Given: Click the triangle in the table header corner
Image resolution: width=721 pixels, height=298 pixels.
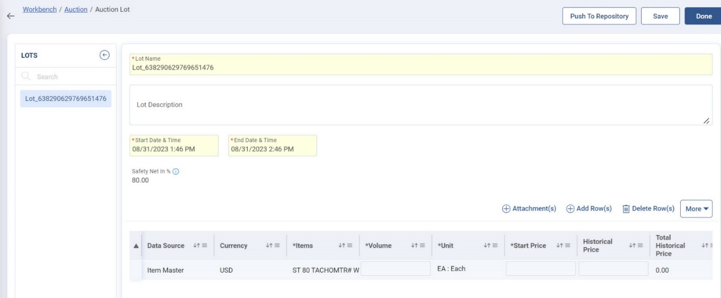Looking at the screenshot, I should click(x=136, y=246).
